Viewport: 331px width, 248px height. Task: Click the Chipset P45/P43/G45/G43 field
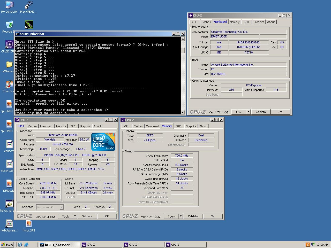249,42
